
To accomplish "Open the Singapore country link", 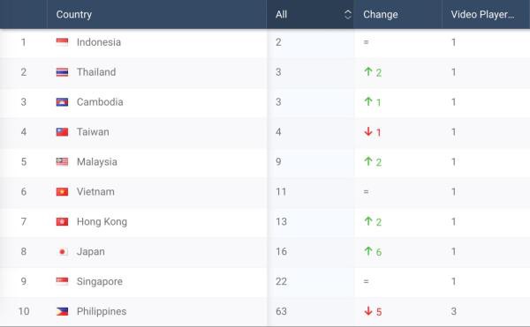I will click(x=99, y=281).
